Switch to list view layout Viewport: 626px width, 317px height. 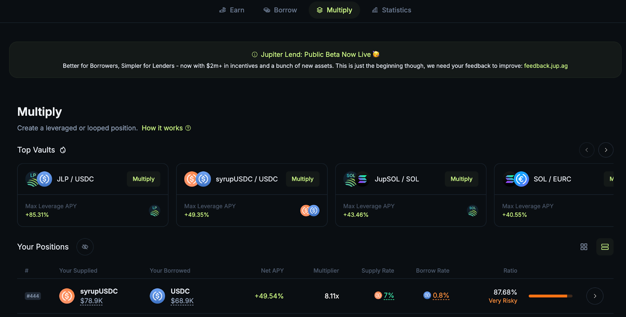[x=605, y=247]
